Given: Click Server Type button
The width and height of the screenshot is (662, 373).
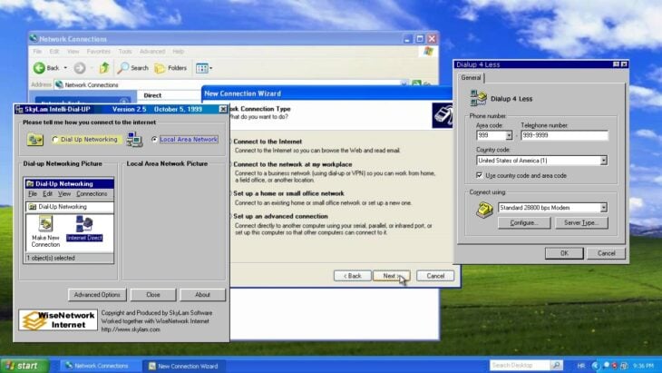Looking at the screenshot, I should pos(581,222).
